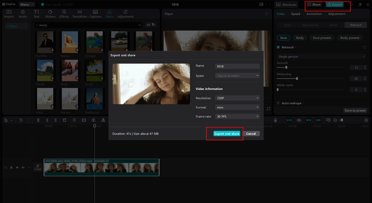Open the Resolution 720P dropdown
The width and height of the screenshot is (372, 203).
[237, 98]
